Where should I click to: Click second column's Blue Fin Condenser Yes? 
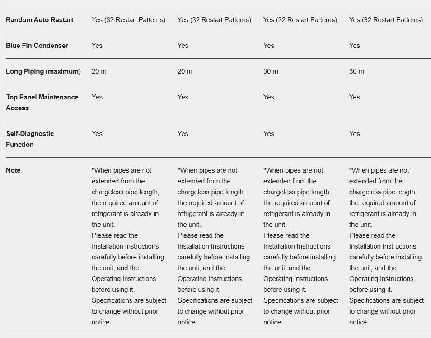coord(183,46)
